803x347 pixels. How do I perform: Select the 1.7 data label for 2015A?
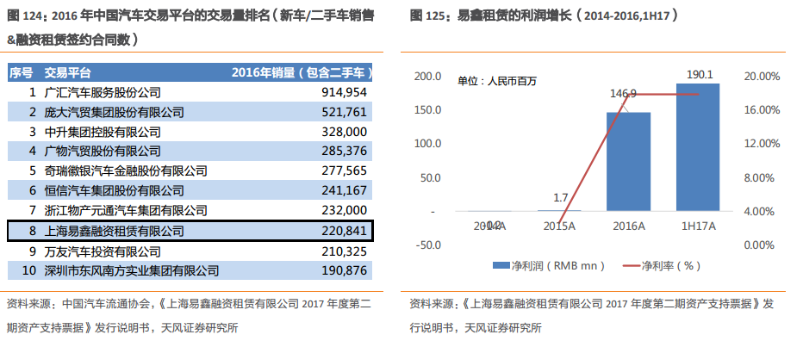pyautogui.click(x=560, y=198)
